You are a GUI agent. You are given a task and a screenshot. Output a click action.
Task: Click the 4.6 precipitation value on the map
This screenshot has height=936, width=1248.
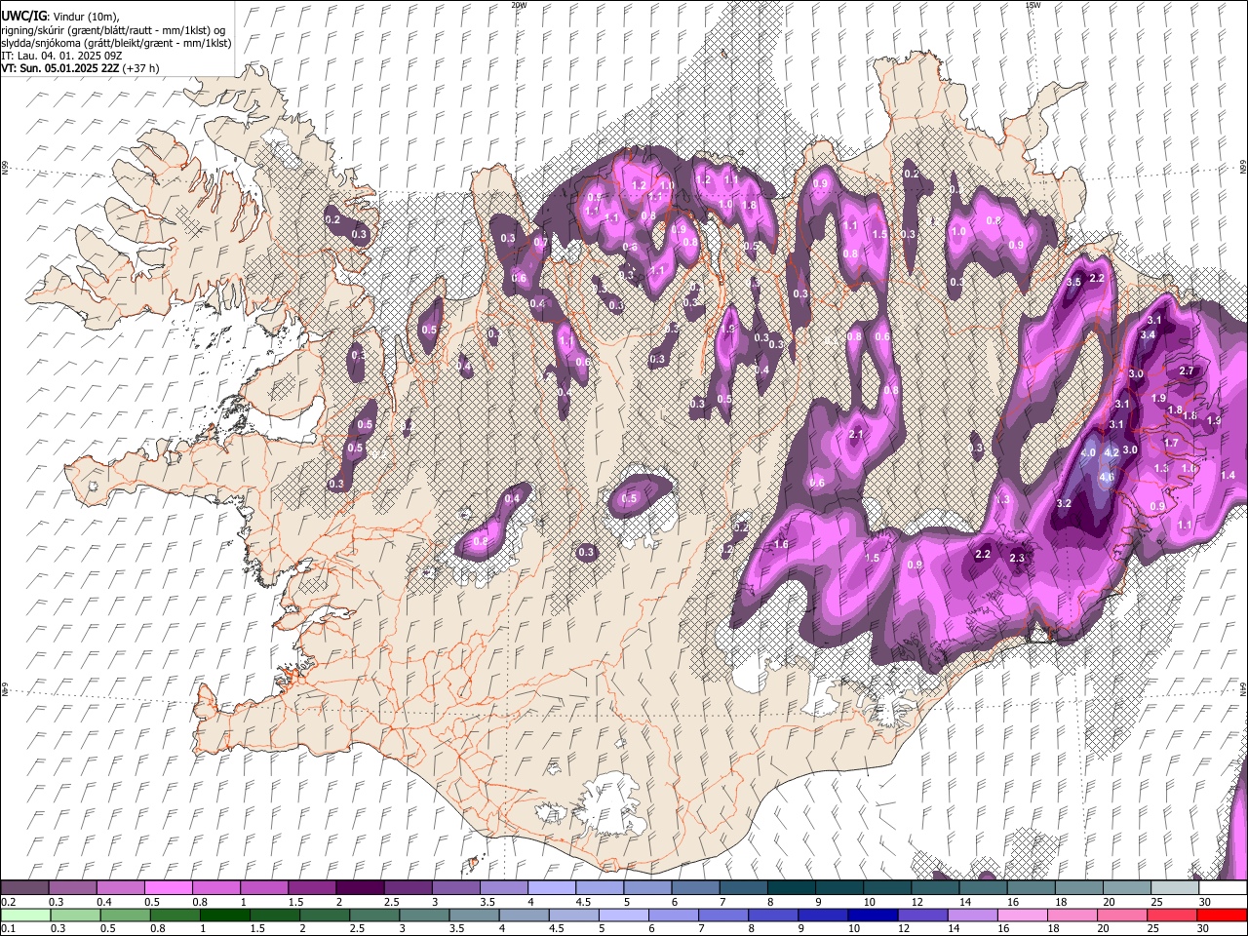click(1107, 477)
